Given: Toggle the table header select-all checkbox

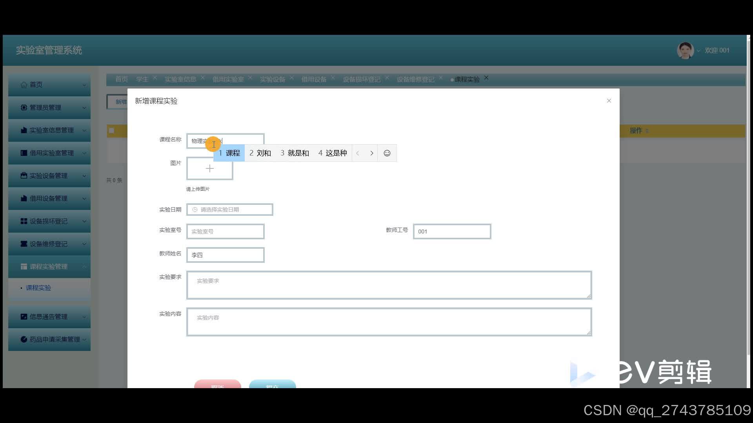Looking at the screenshot, I should [x=112, y=130].
